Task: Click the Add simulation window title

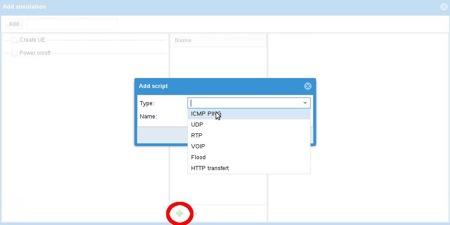Action: click(x=24, y=7)
